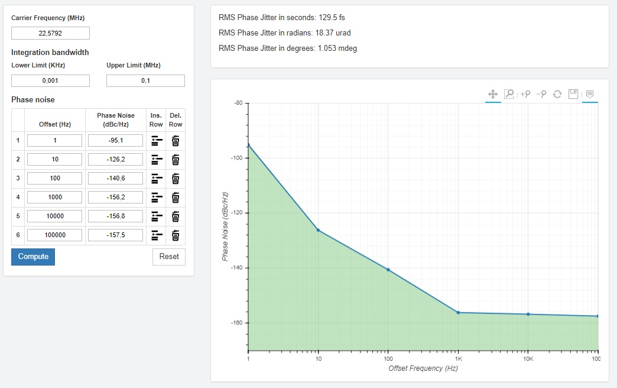617x388 pixels.
Task: Edit the phase noise field showing -126,2
Action: pyautogui.click(x=116, y=160)
